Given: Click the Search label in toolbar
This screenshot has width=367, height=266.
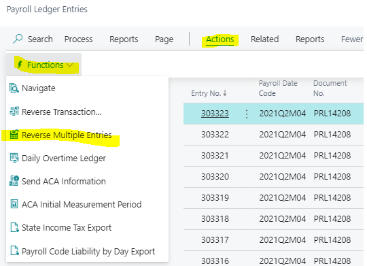Looking at the screenshot, I should (40, 39).
